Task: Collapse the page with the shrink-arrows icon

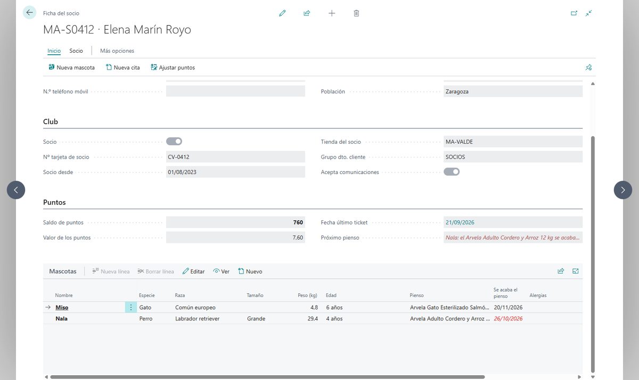Action: (x=588, y=13)
